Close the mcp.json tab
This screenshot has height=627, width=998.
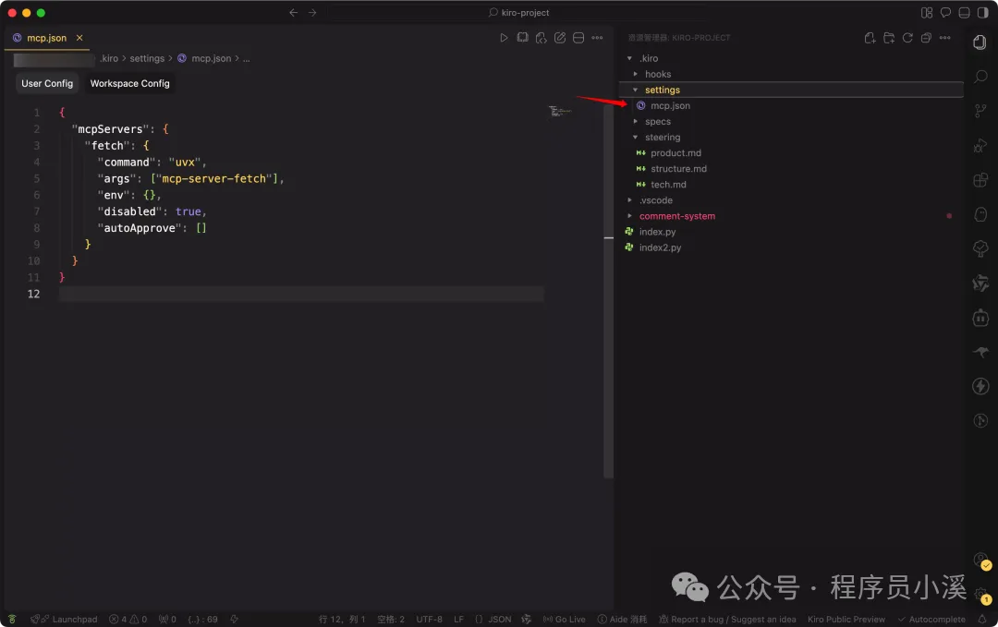[x=79, y=38]
